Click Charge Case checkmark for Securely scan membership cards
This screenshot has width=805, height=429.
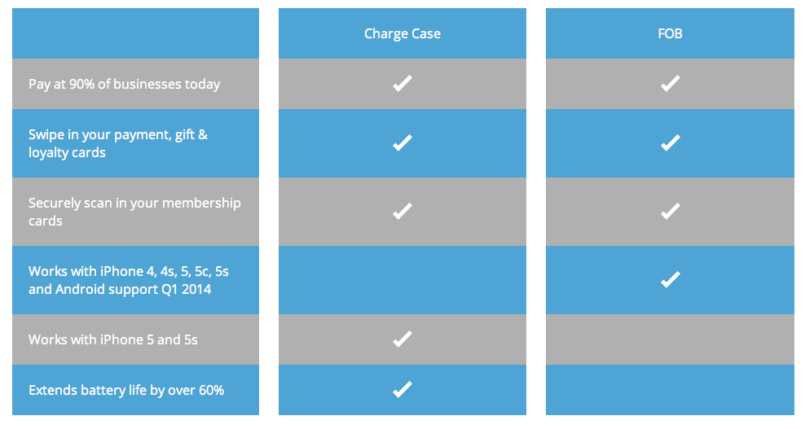pyautogui.click(x=402, y=211)
